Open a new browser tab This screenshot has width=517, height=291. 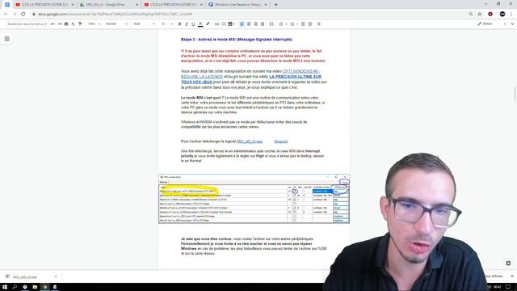click(276, 5)
